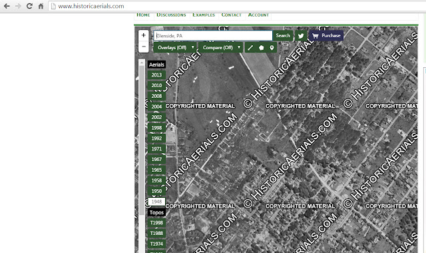Select the polygon area tool

pyautogui.click(x=261, y=48)
